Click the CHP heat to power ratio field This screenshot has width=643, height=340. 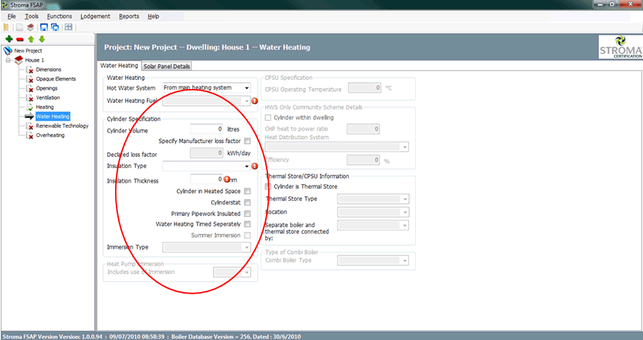click(x=363, y=129)
